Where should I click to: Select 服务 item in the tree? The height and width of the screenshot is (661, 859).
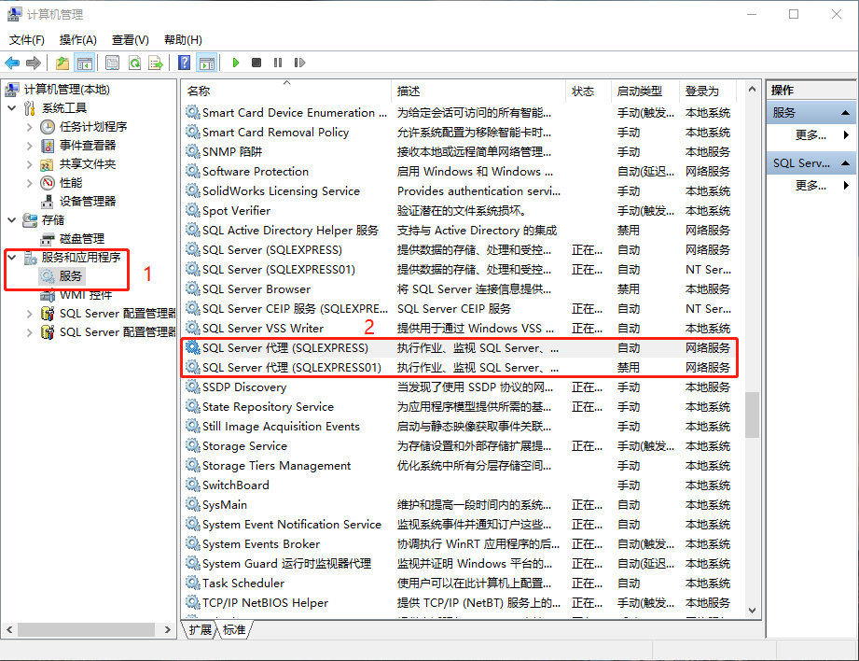pos(70,276)
